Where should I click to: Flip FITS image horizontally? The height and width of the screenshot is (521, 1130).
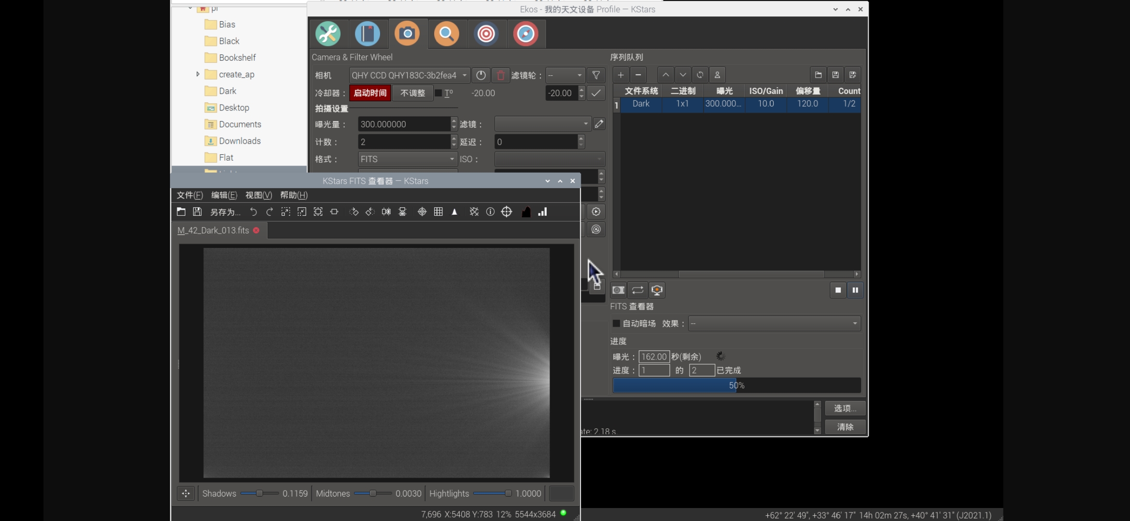[x=386, y=212]
